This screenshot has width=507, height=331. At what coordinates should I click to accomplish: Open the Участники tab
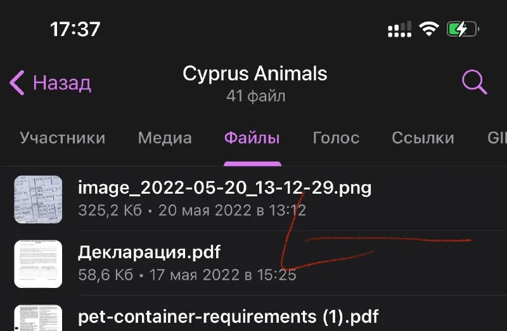[x=62, y=138]
